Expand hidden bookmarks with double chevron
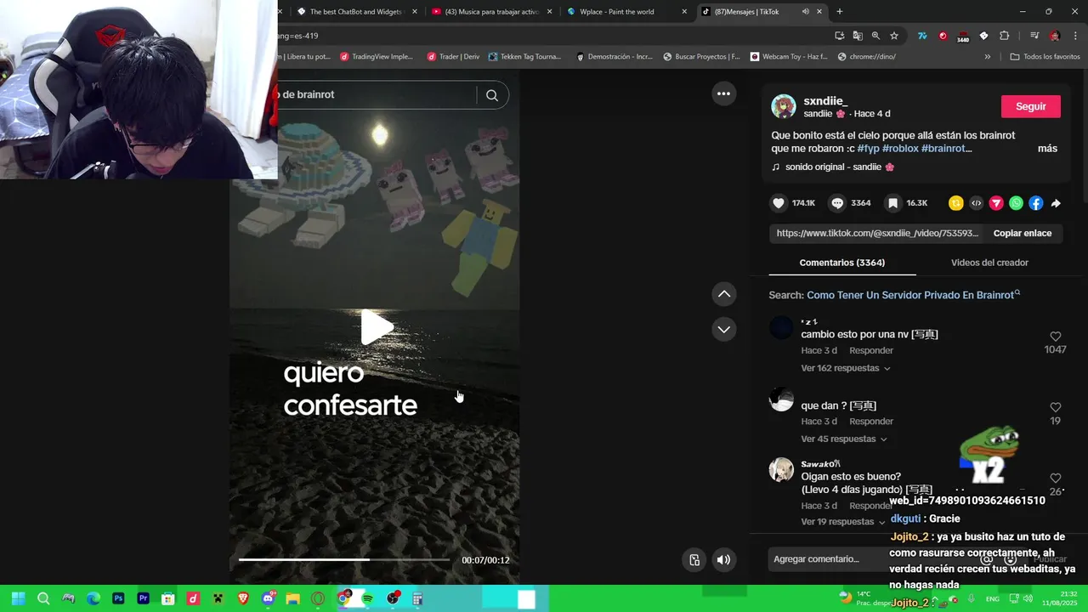 tap(987, 57)
